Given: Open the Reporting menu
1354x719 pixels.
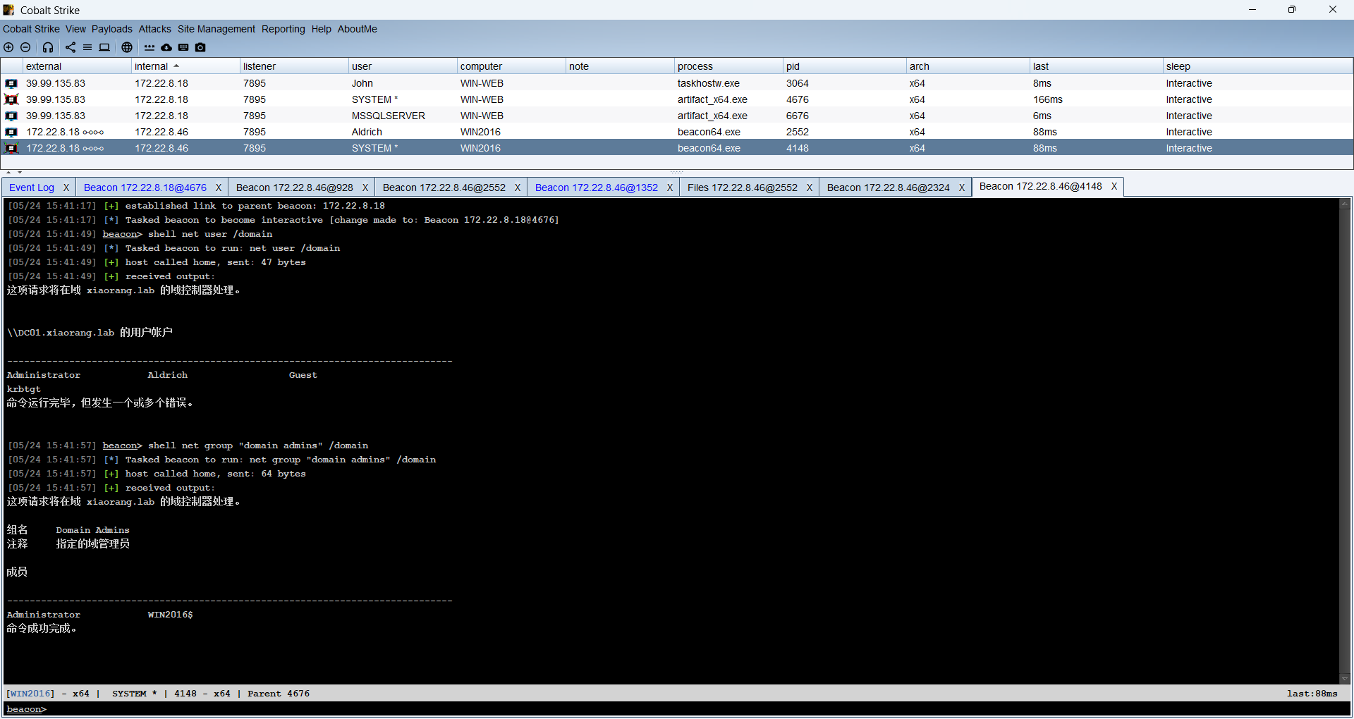Looking at the screenshot, I should 283,29.
